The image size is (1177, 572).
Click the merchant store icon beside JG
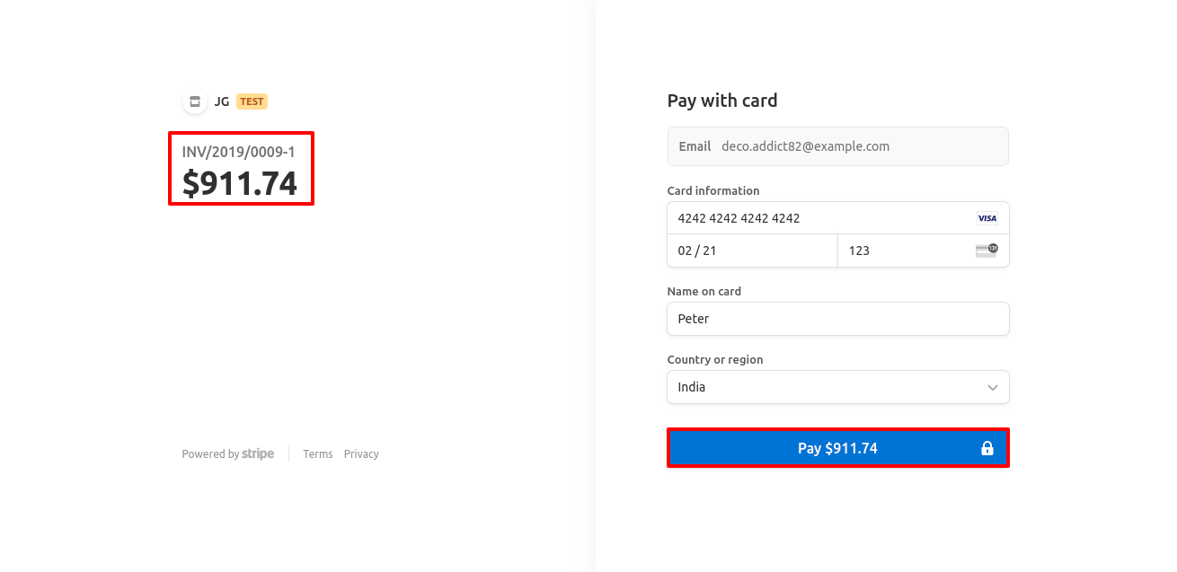click(x=195, y=101)
